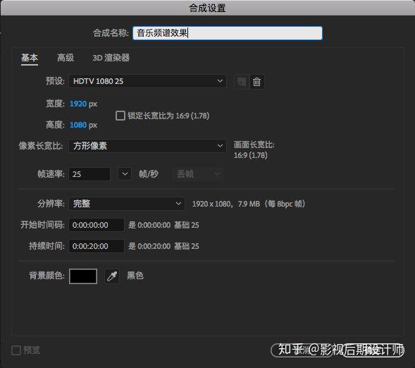Click the frame rate 25 field

point(89,174)
